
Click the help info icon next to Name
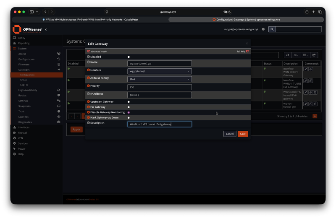coord(88,62)
